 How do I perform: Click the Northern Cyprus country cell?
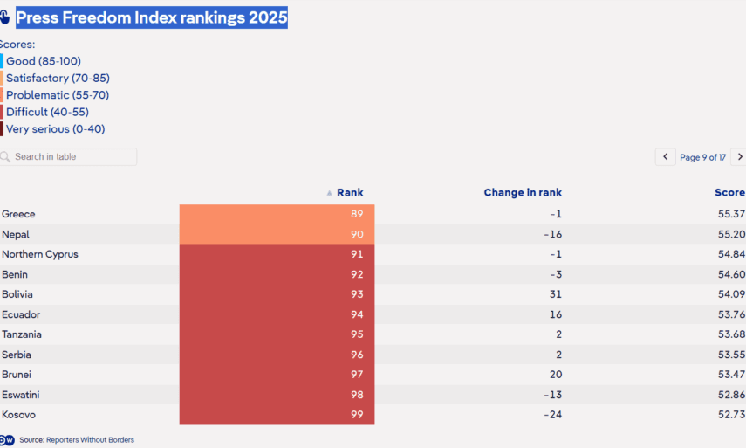point(40,255)
